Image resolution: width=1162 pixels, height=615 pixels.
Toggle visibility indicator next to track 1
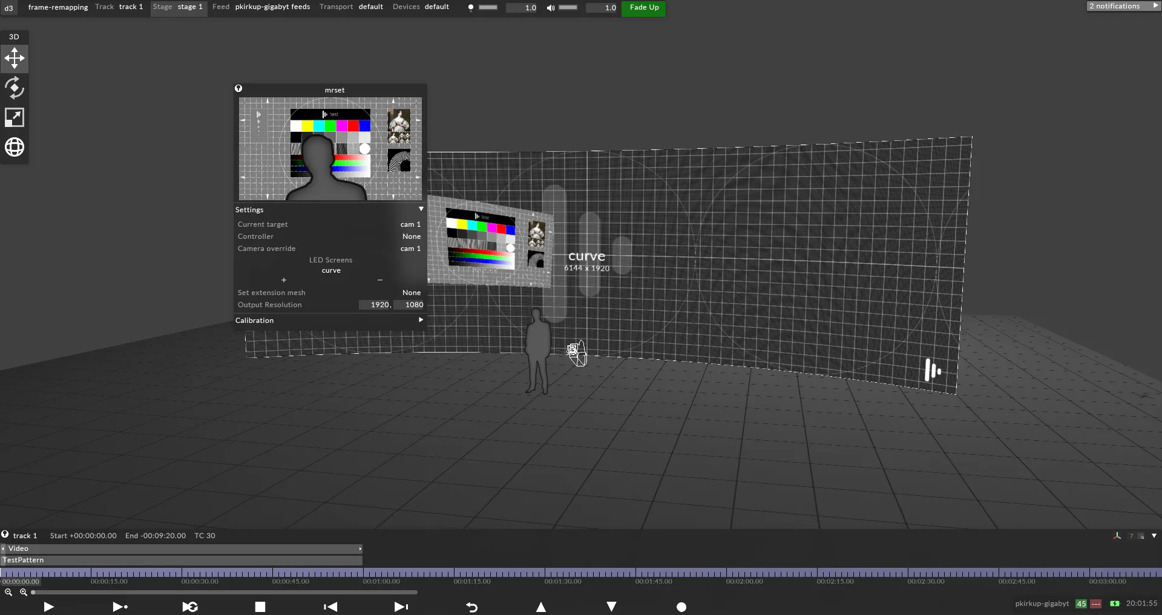click(x=4, y=535)
